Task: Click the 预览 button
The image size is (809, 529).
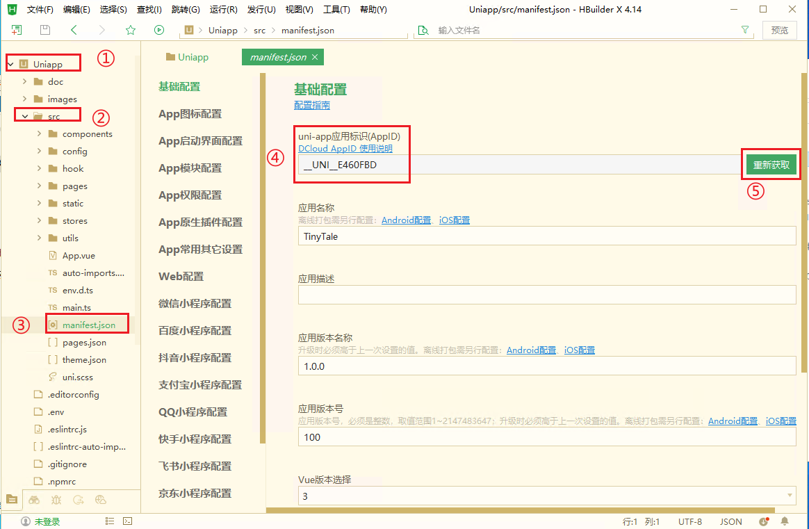Action: coord(779,30)
